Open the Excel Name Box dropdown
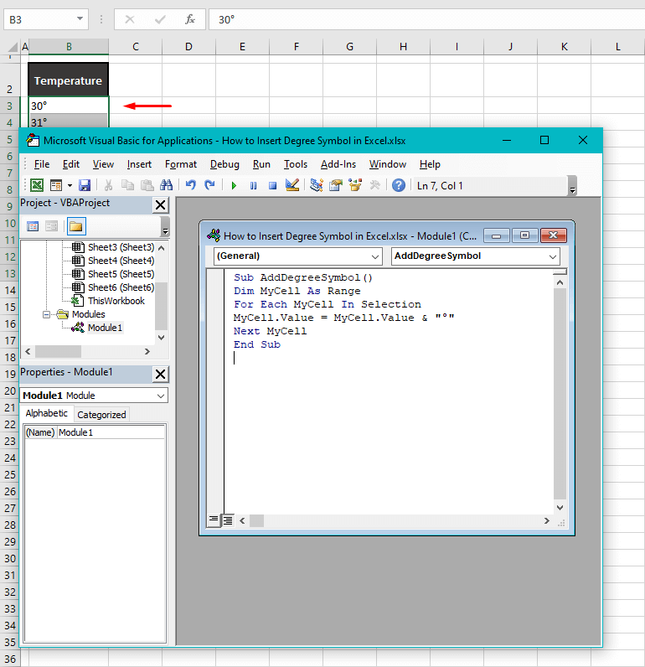Image resolution: width=645 pixels, height=667 pixels. click(x=80, y=19)
